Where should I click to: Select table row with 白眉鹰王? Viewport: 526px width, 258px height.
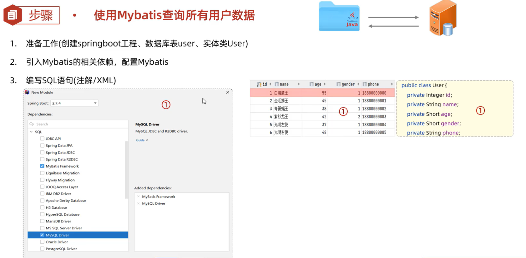tap(322, 93)
